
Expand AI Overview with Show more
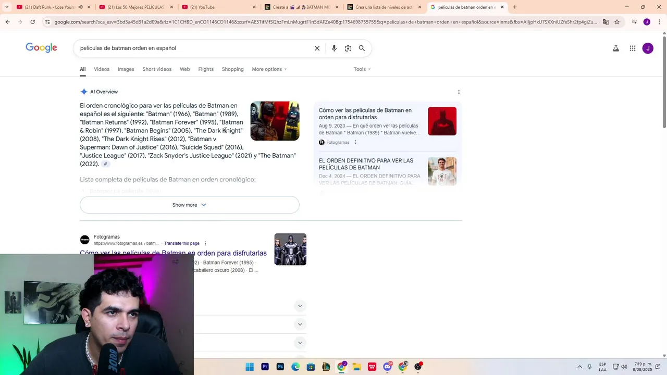[190, 205]
